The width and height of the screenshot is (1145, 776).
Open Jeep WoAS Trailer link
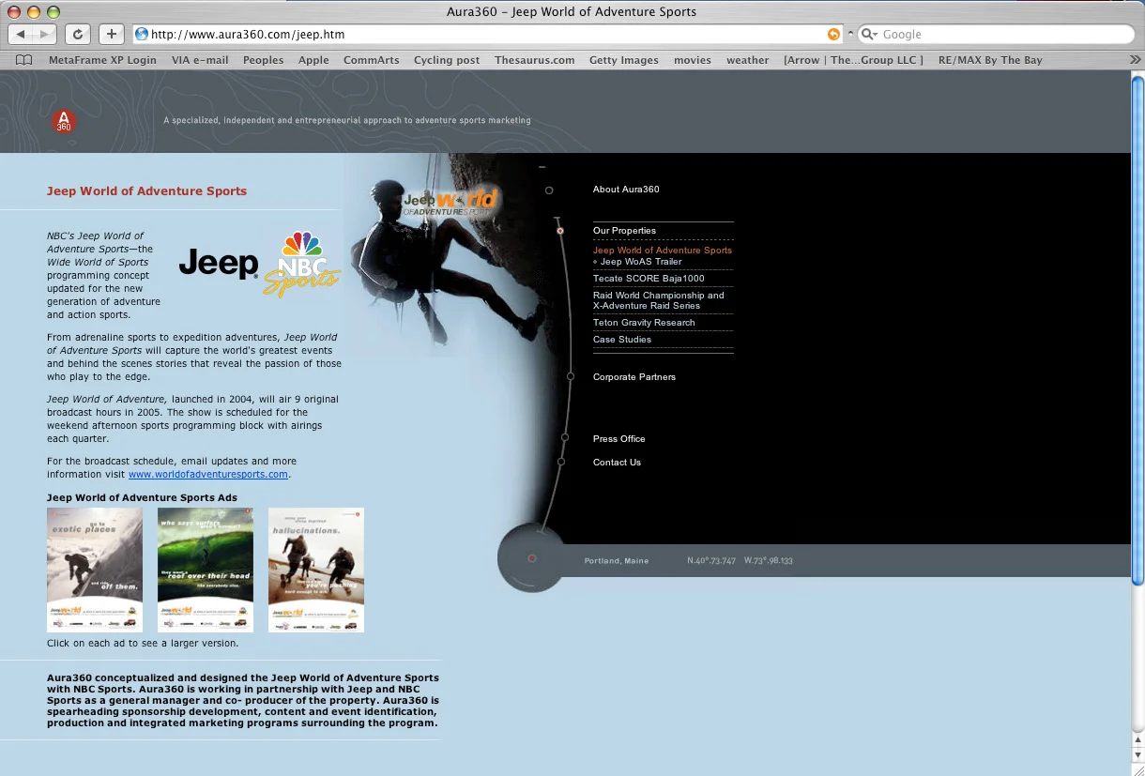[x=641, y=262]
